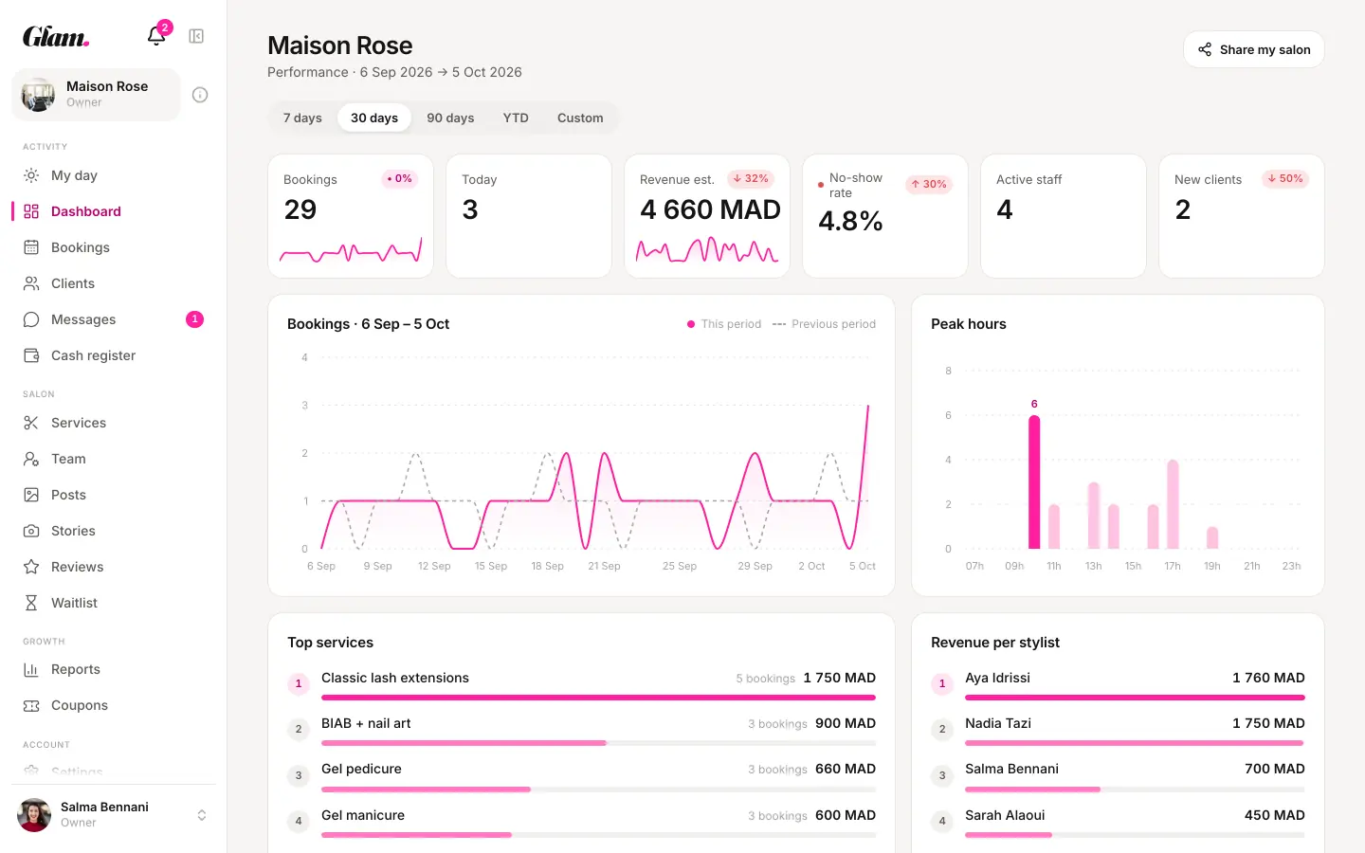Choose the Custom date range tab
Screen dimensions: 1365x853
pyautogui.click(x=580, y=118)
